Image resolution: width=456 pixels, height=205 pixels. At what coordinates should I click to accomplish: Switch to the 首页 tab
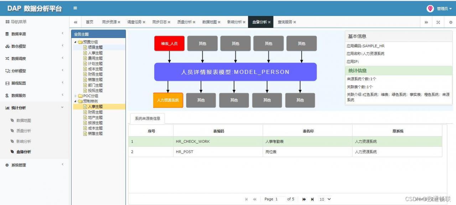tap(89, 22)
